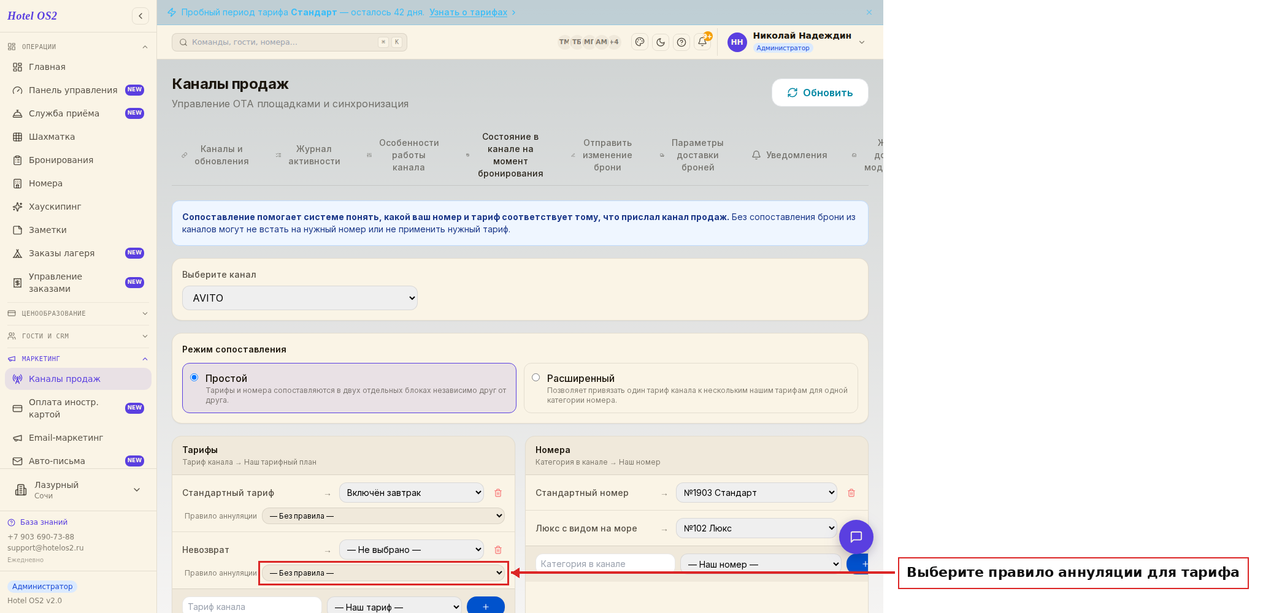Viewport: 1263px width, 613px height.
Task: Focus the Команды, гости, номера search field
Action: pos(290,42)
